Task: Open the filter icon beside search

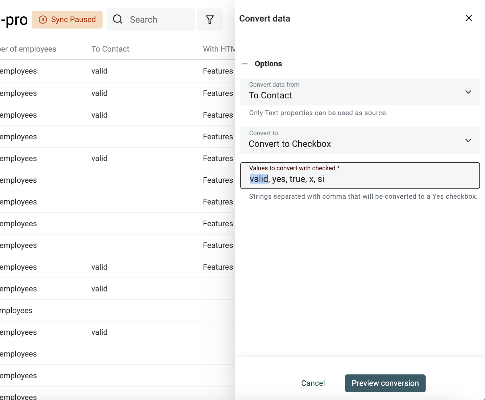Action: [x=210, y=19]
